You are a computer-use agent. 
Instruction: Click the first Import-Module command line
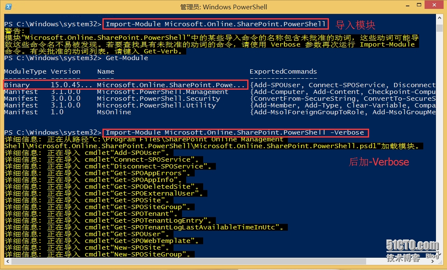tap(216, 24)
